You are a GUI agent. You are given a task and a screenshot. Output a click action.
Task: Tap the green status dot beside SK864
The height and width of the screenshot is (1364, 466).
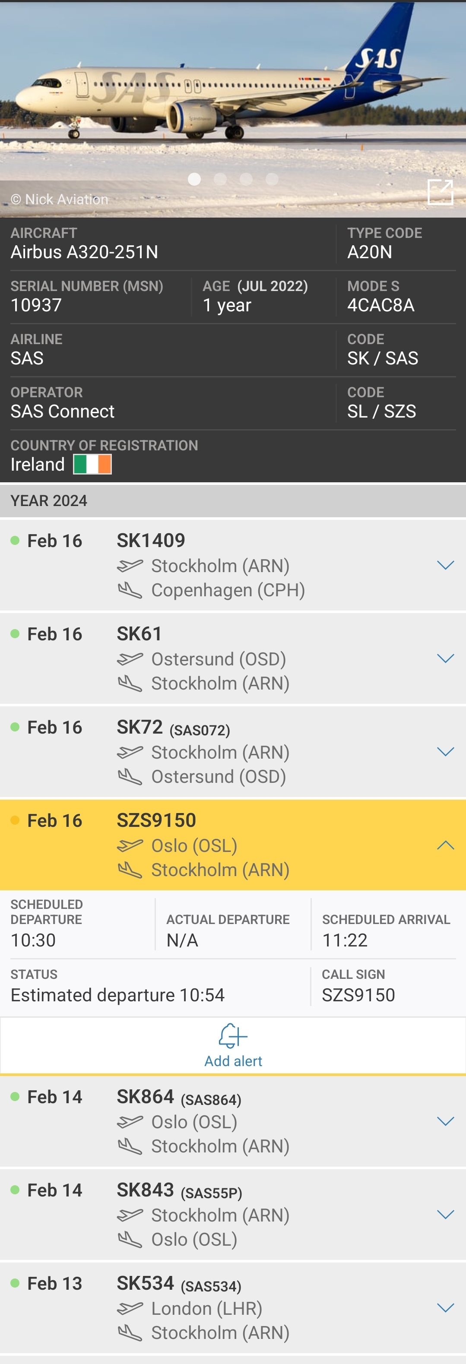point(14,1097)
